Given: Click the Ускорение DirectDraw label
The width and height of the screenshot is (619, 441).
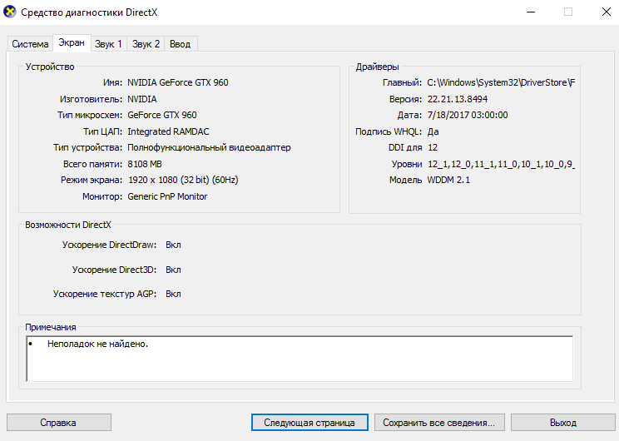Looking at the screenshot, I should coord(109,245).
